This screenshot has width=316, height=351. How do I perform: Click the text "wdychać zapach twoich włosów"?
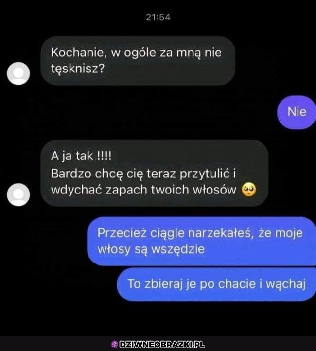click(143, 190)
